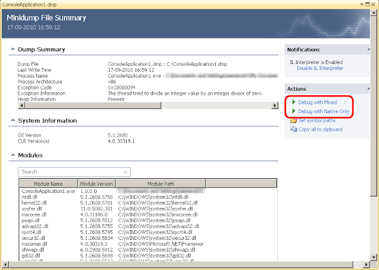Click the Set symbol paths folder icon
Viewport: 379px width, 270px height.
pyautogui.click(x=294, y=120)
